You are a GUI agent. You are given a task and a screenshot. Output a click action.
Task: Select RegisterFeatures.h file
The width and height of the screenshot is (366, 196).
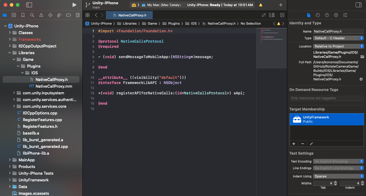pyautogui.click(x=40, y=126)
